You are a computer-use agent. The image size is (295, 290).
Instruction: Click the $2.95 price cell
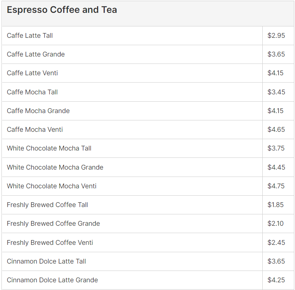click(276, 36)
